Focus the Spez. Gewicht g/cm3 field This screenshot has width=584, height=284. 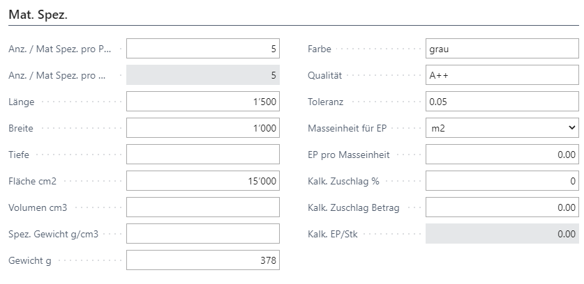(203, 233)
